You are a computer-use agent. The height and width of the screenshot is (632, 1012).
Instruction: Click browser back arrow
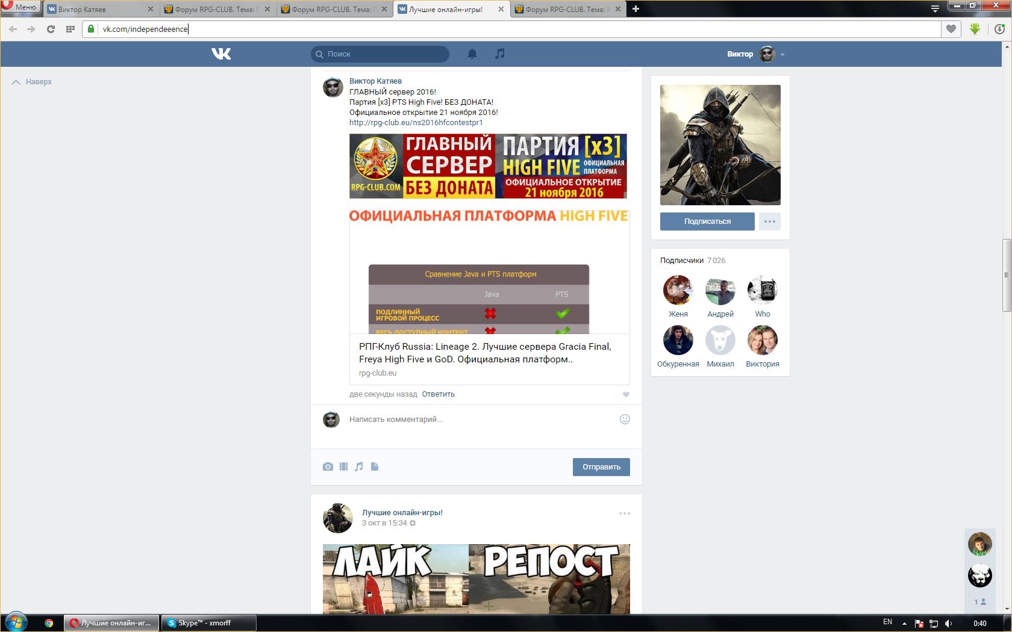pos(13,29)
